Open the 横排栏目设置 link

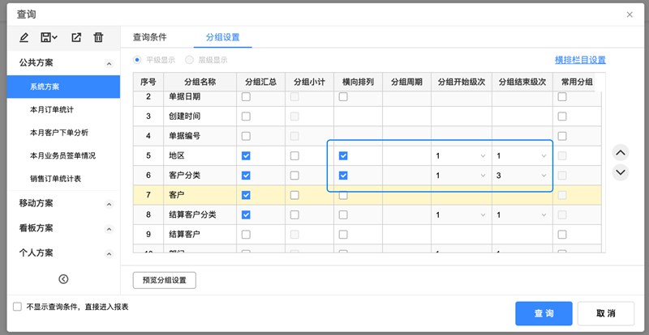(579, 60)
